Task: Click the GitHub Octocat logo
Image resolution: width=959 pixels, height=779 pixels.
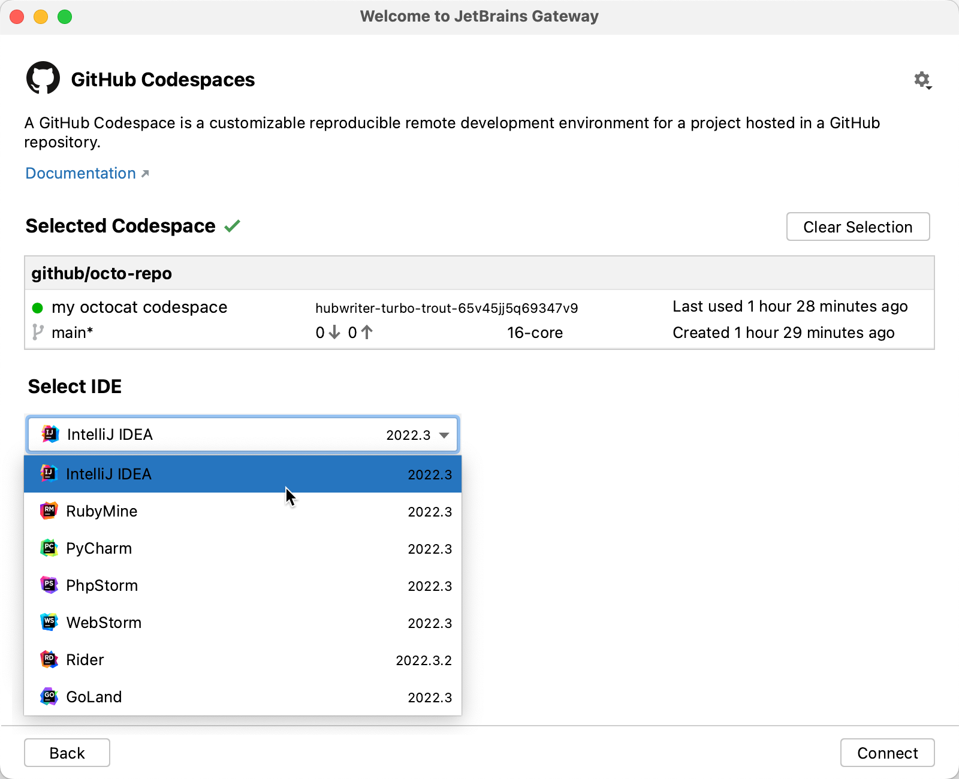Action: tap(43, 78)
